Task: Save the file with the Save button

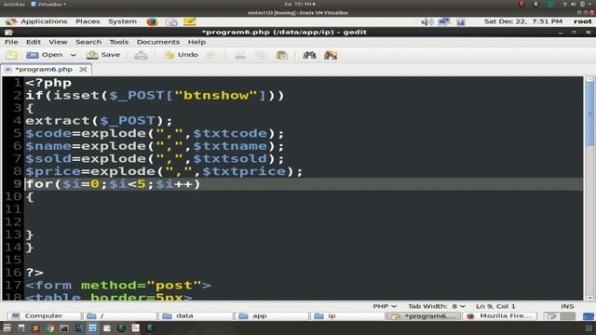Action: click(103, 55)
